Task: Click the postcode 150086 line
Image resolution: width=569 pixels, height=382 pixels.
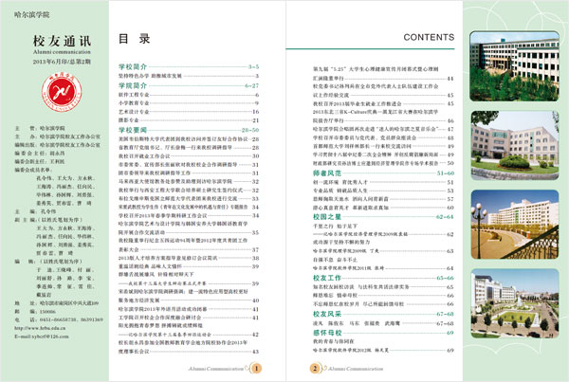Action: tap(36, 311)
